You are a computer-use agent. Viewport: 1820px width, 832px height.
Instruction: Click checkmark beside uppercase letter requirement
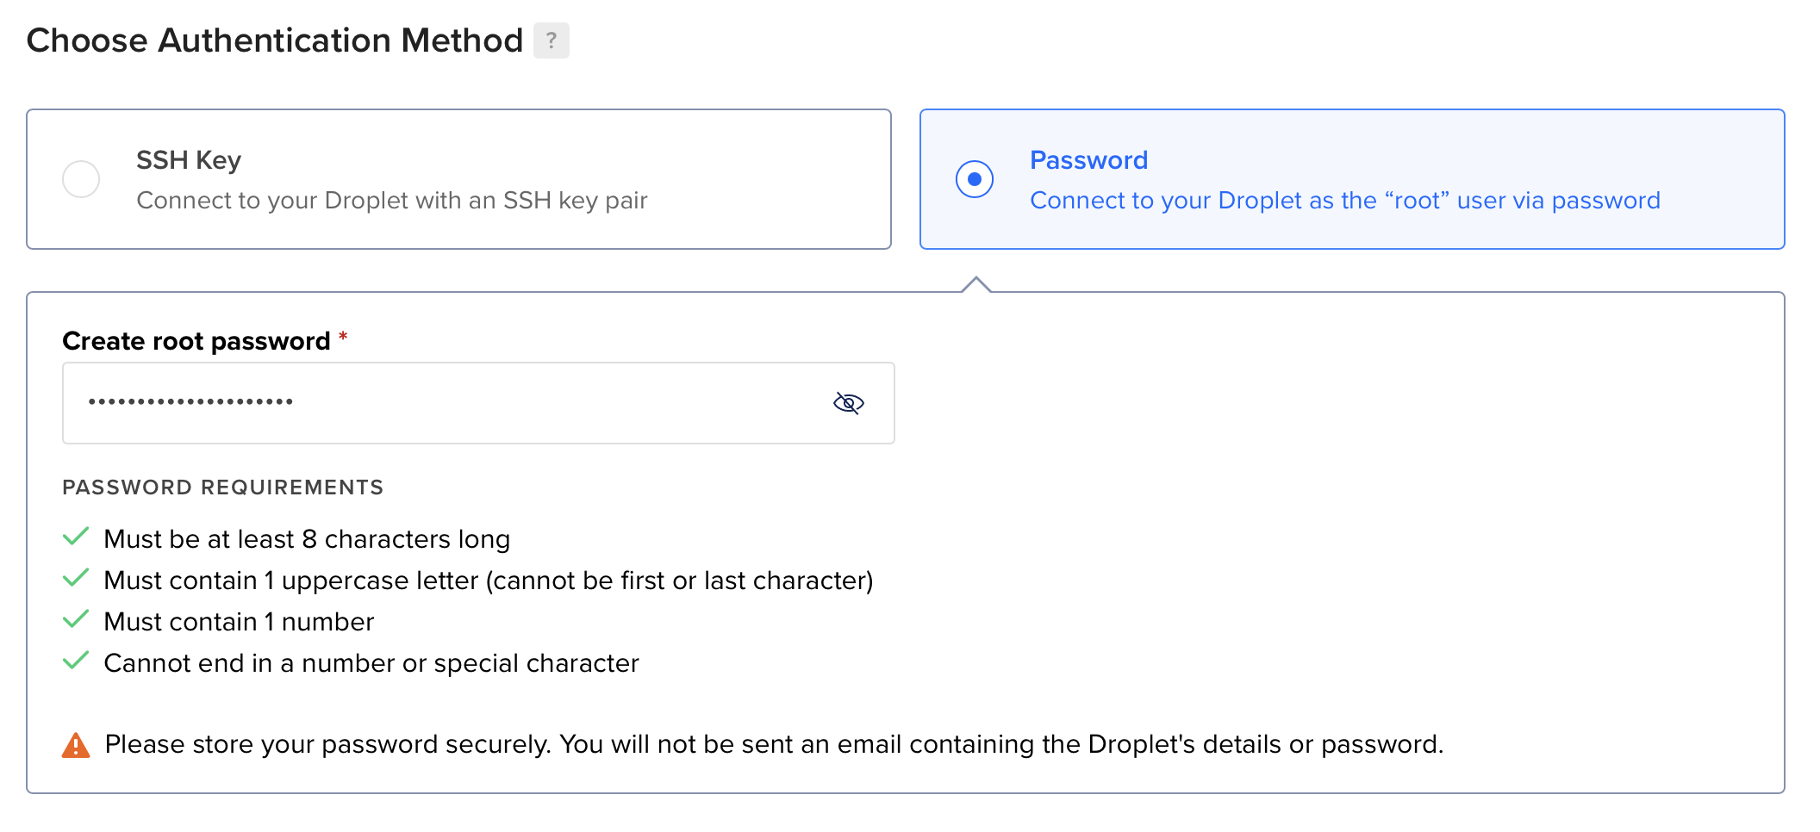coord(76,579)
